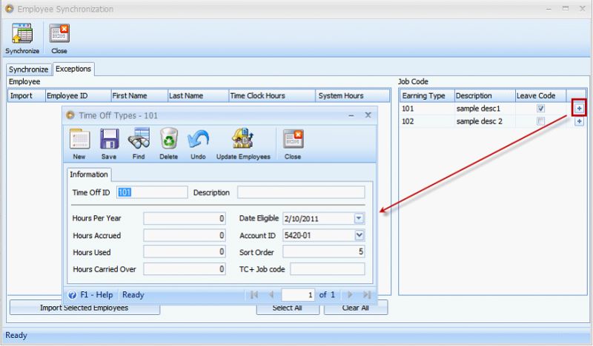Click Close icon in Employee Synchronization toolbar
The image size is (593, 346).
59,33
